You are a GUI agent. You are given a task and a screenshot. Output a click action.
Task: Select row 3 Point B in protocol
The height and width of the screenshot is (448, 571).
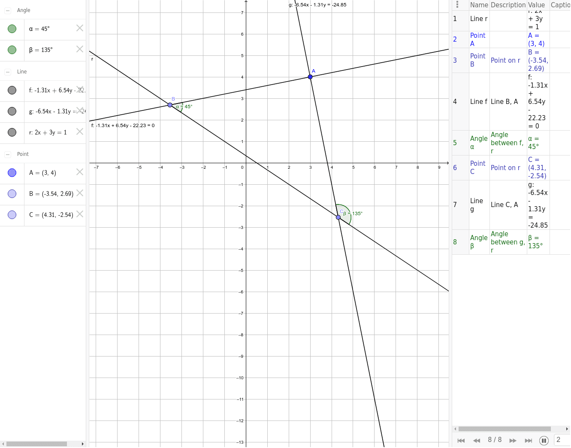[x=511, y=60]
